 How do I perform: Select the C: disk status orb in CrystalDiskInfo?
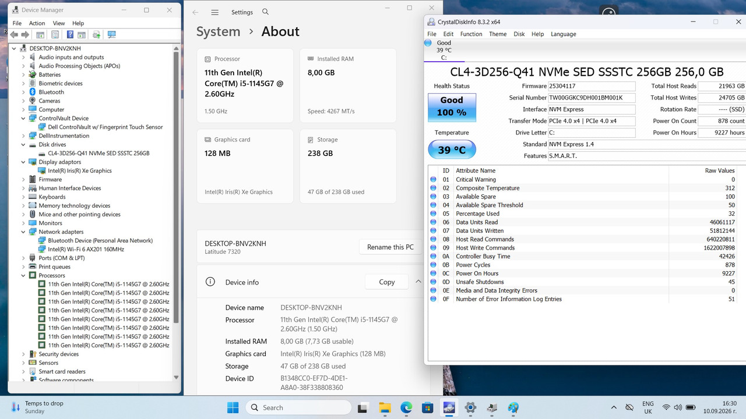tap(428, 42)
